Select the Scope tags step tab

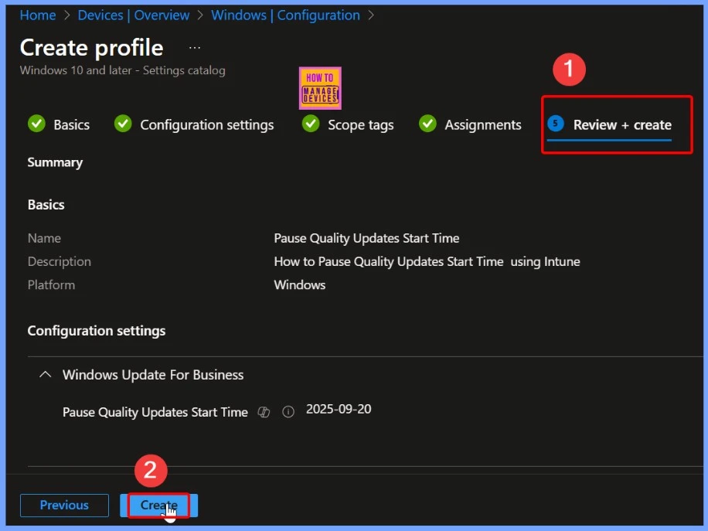pos(360,124)
